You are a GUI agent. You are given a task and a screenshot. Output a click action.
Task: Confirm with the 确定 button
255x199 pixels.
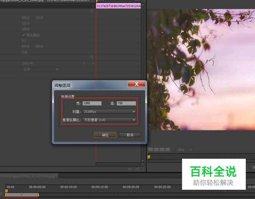(105, 135)
